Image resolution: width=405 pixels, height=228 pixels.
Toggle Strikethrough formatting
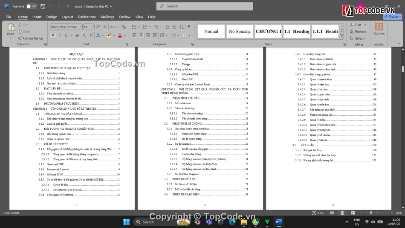click(x=77, y=35)
